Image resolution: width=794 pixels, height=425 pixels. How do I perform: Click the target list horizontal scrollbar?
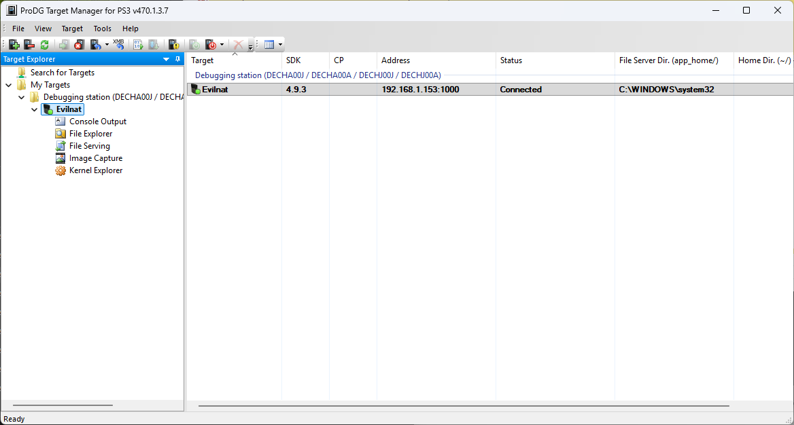click(464, 406)
